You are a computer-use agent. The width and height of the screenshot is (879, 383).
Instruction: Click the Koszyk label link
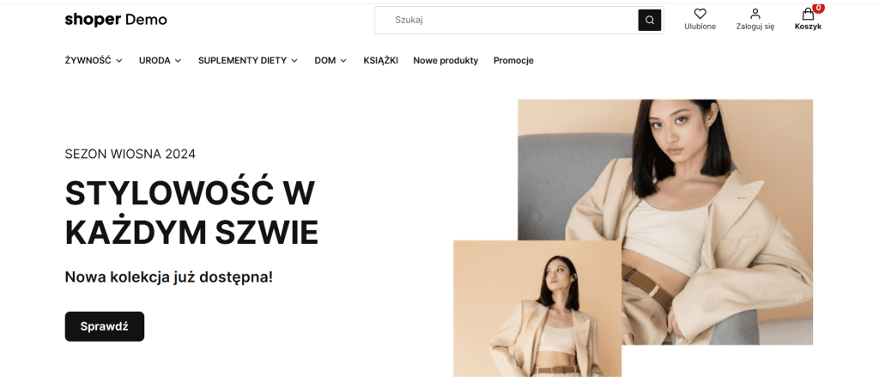click(x=808, y=27)
